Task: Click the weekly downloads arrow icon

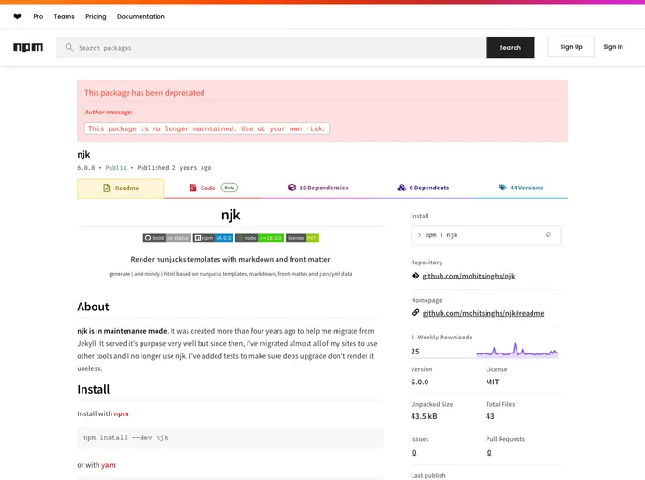Action: tap(412, 337)
